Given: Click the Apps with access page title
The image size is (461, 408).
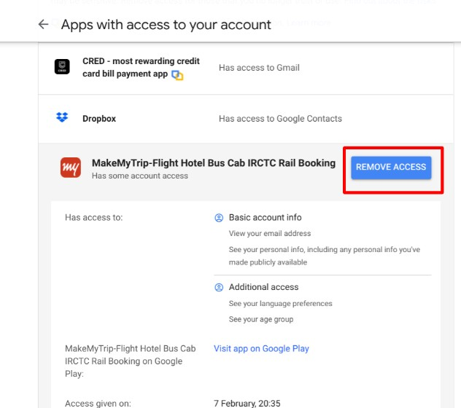Looking at the screenshot, I should click(x=166, y=25).
